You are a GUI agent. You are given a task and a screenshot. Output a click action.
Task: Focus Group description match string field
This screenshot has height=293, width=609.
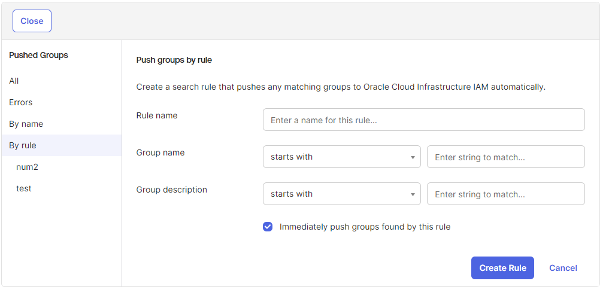point(505,194)
